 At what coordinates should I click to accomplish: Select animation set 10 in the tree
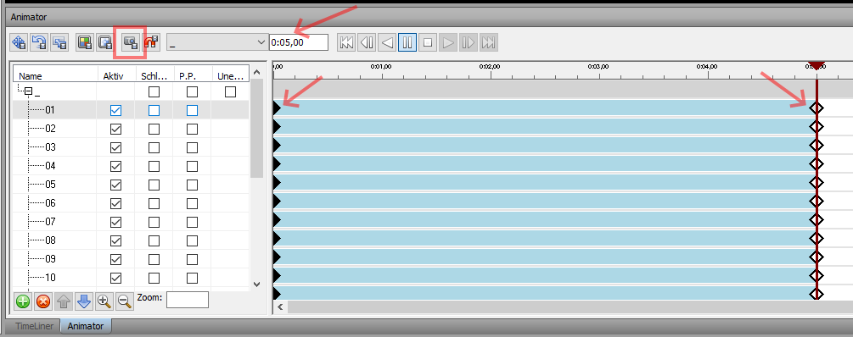(x=51, y=278)
